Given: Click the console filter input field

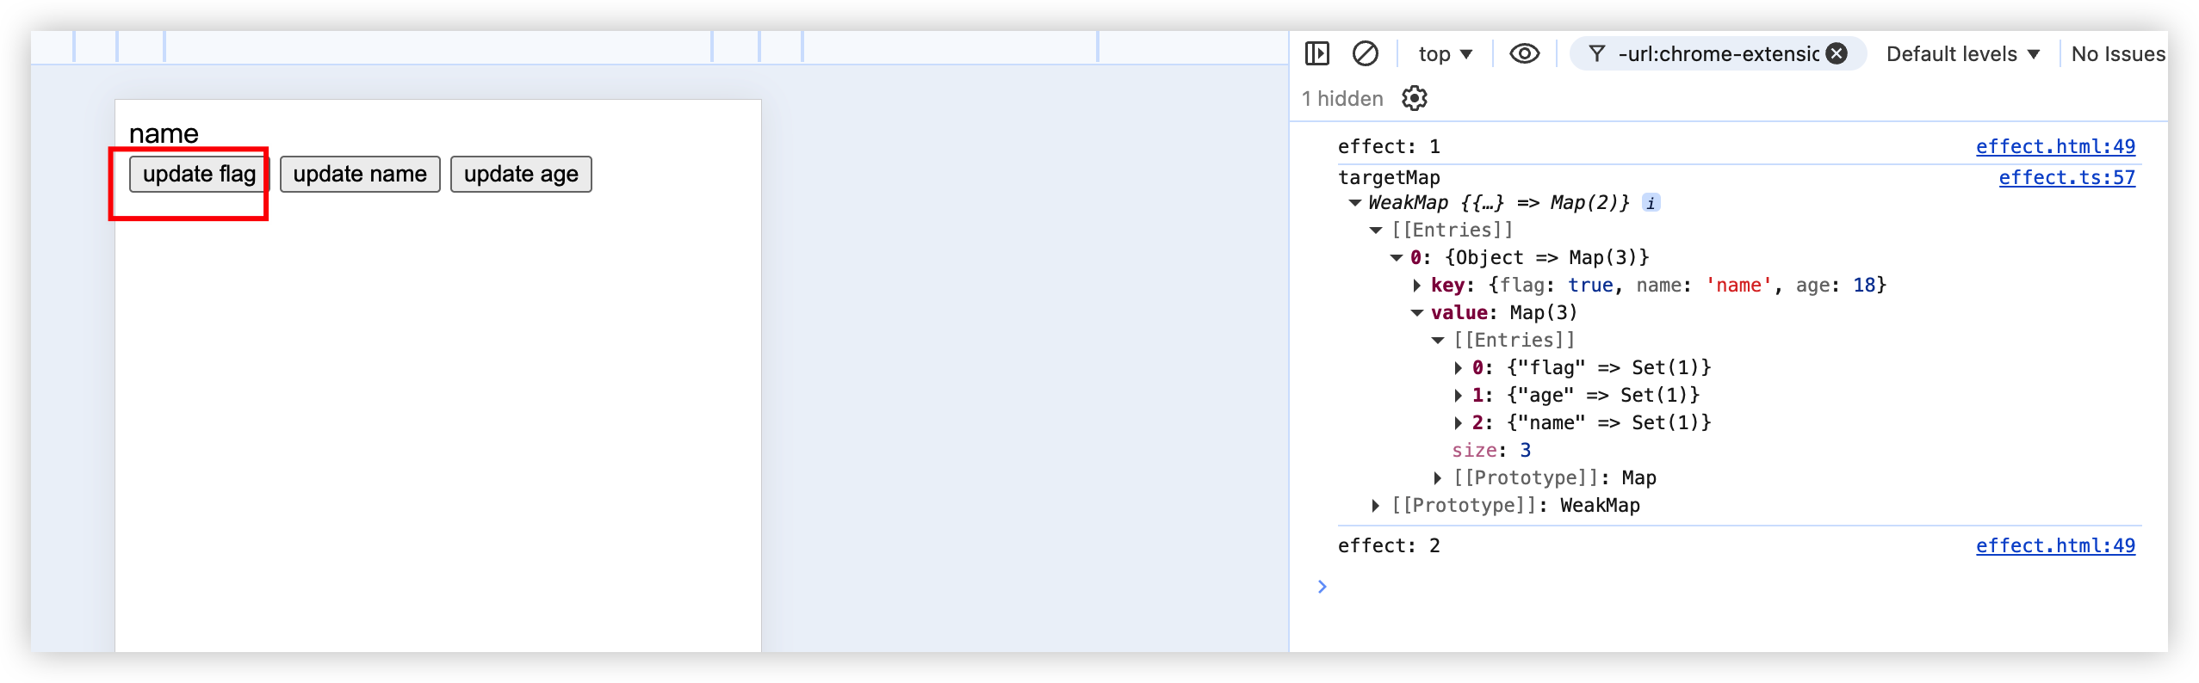Looking at the screenshot, I should coord(1718,54).
